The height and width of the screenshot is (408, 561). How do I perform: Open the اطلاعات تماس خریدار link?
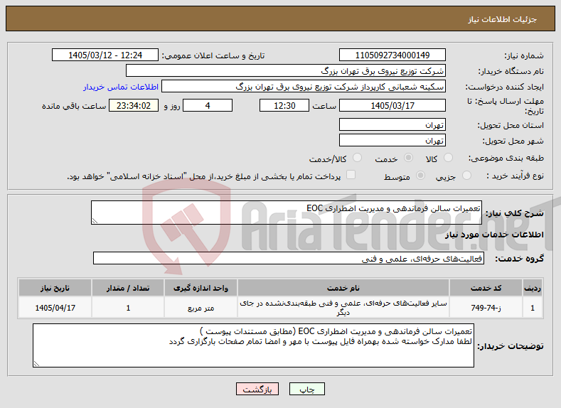pyautogui.click(x=121, y=87)
